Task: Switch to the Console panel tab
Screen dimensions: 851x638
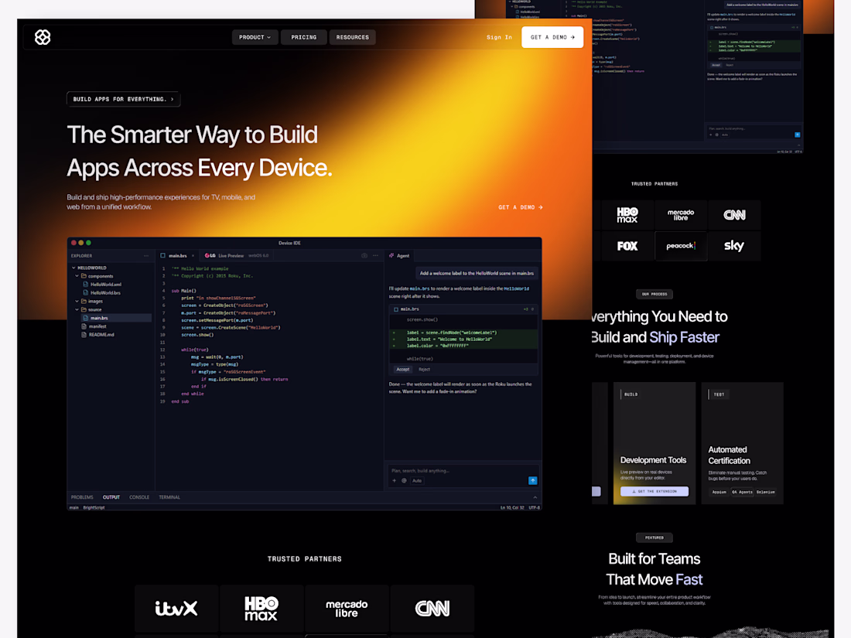Action: 139,497
